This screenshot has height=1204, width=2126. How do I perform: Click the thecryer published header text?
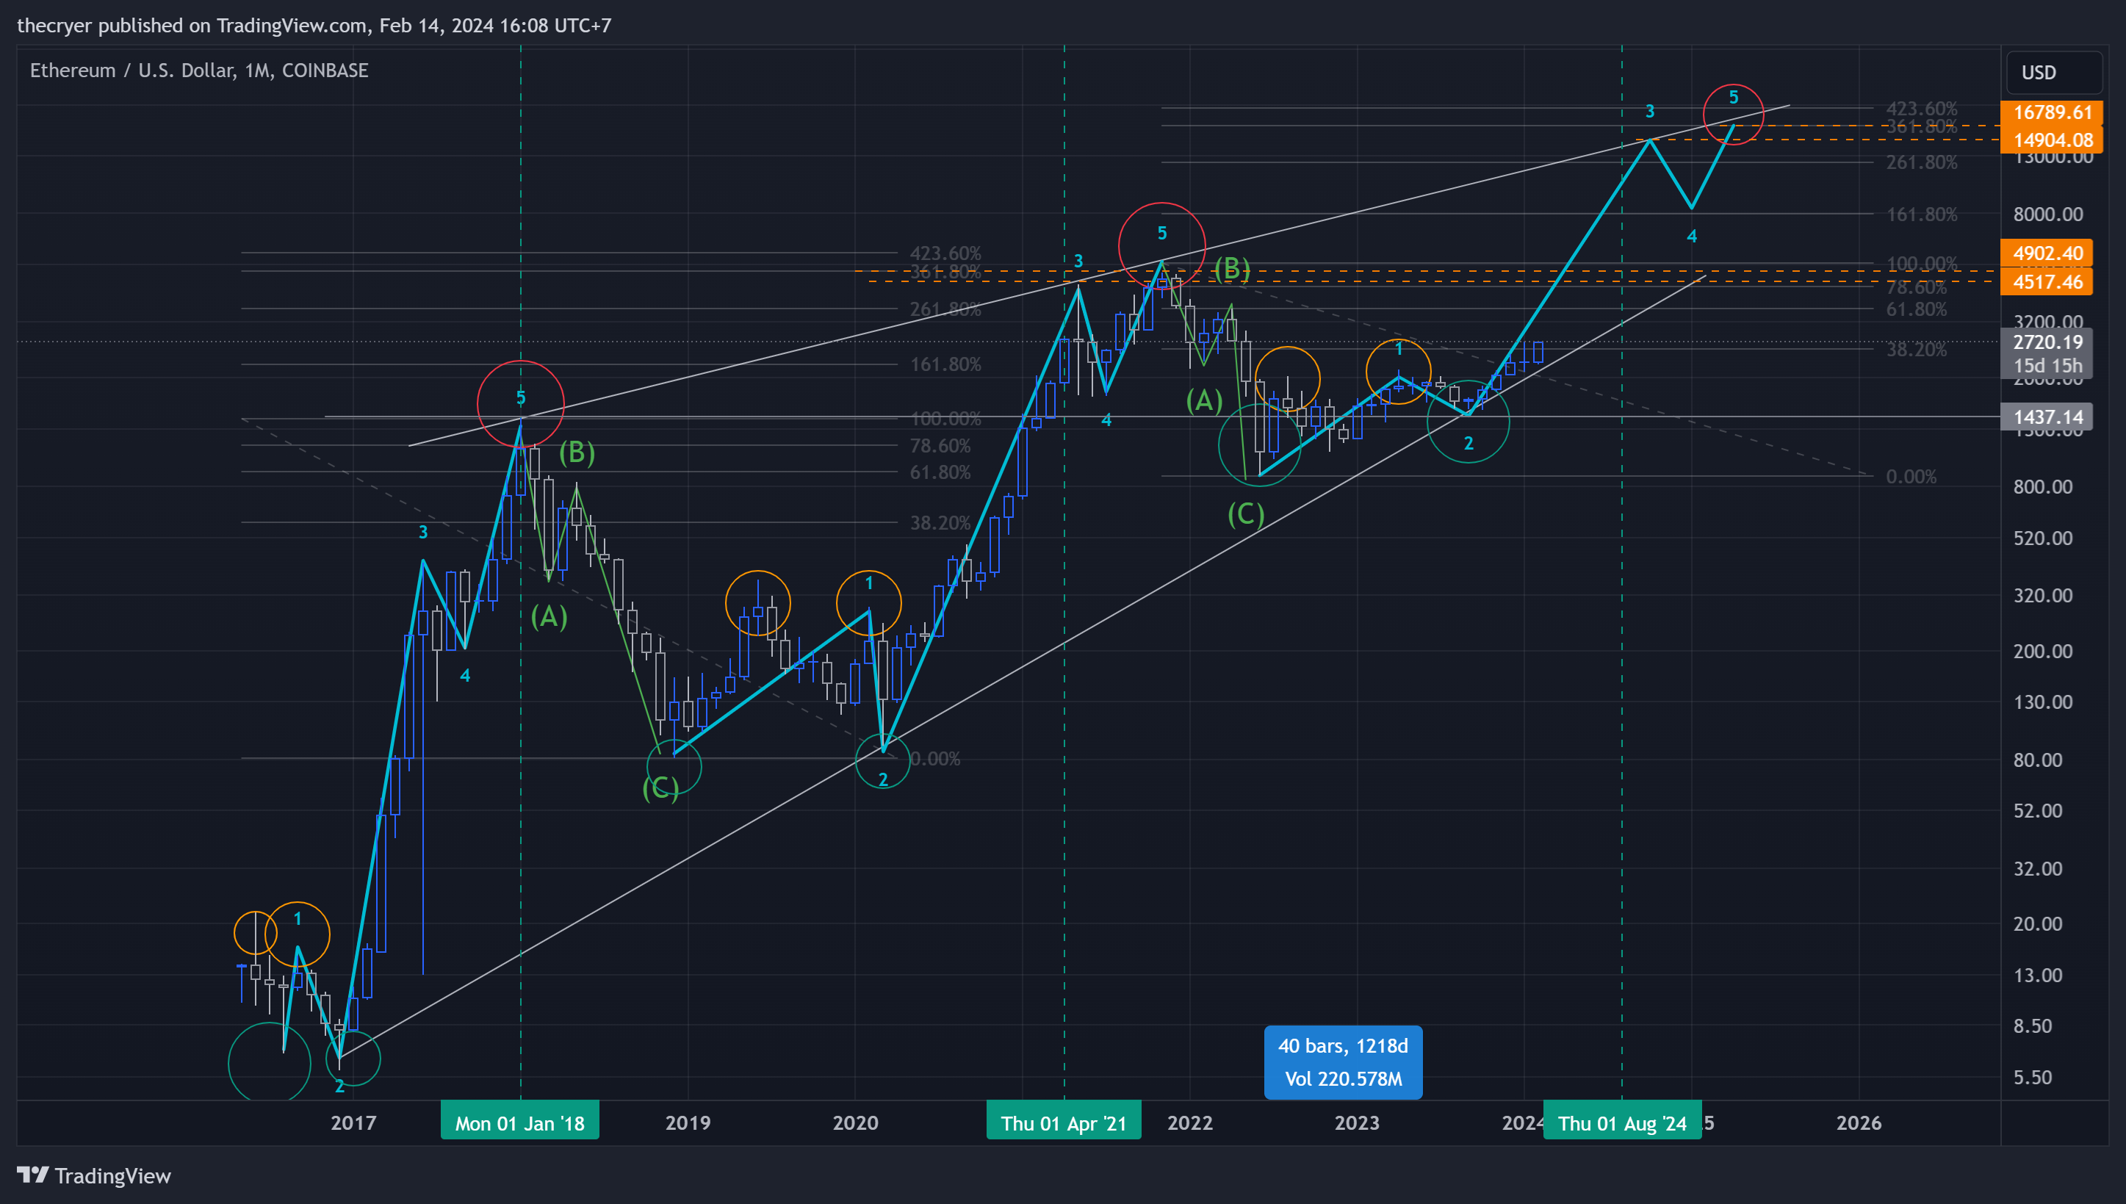(314, 26)
